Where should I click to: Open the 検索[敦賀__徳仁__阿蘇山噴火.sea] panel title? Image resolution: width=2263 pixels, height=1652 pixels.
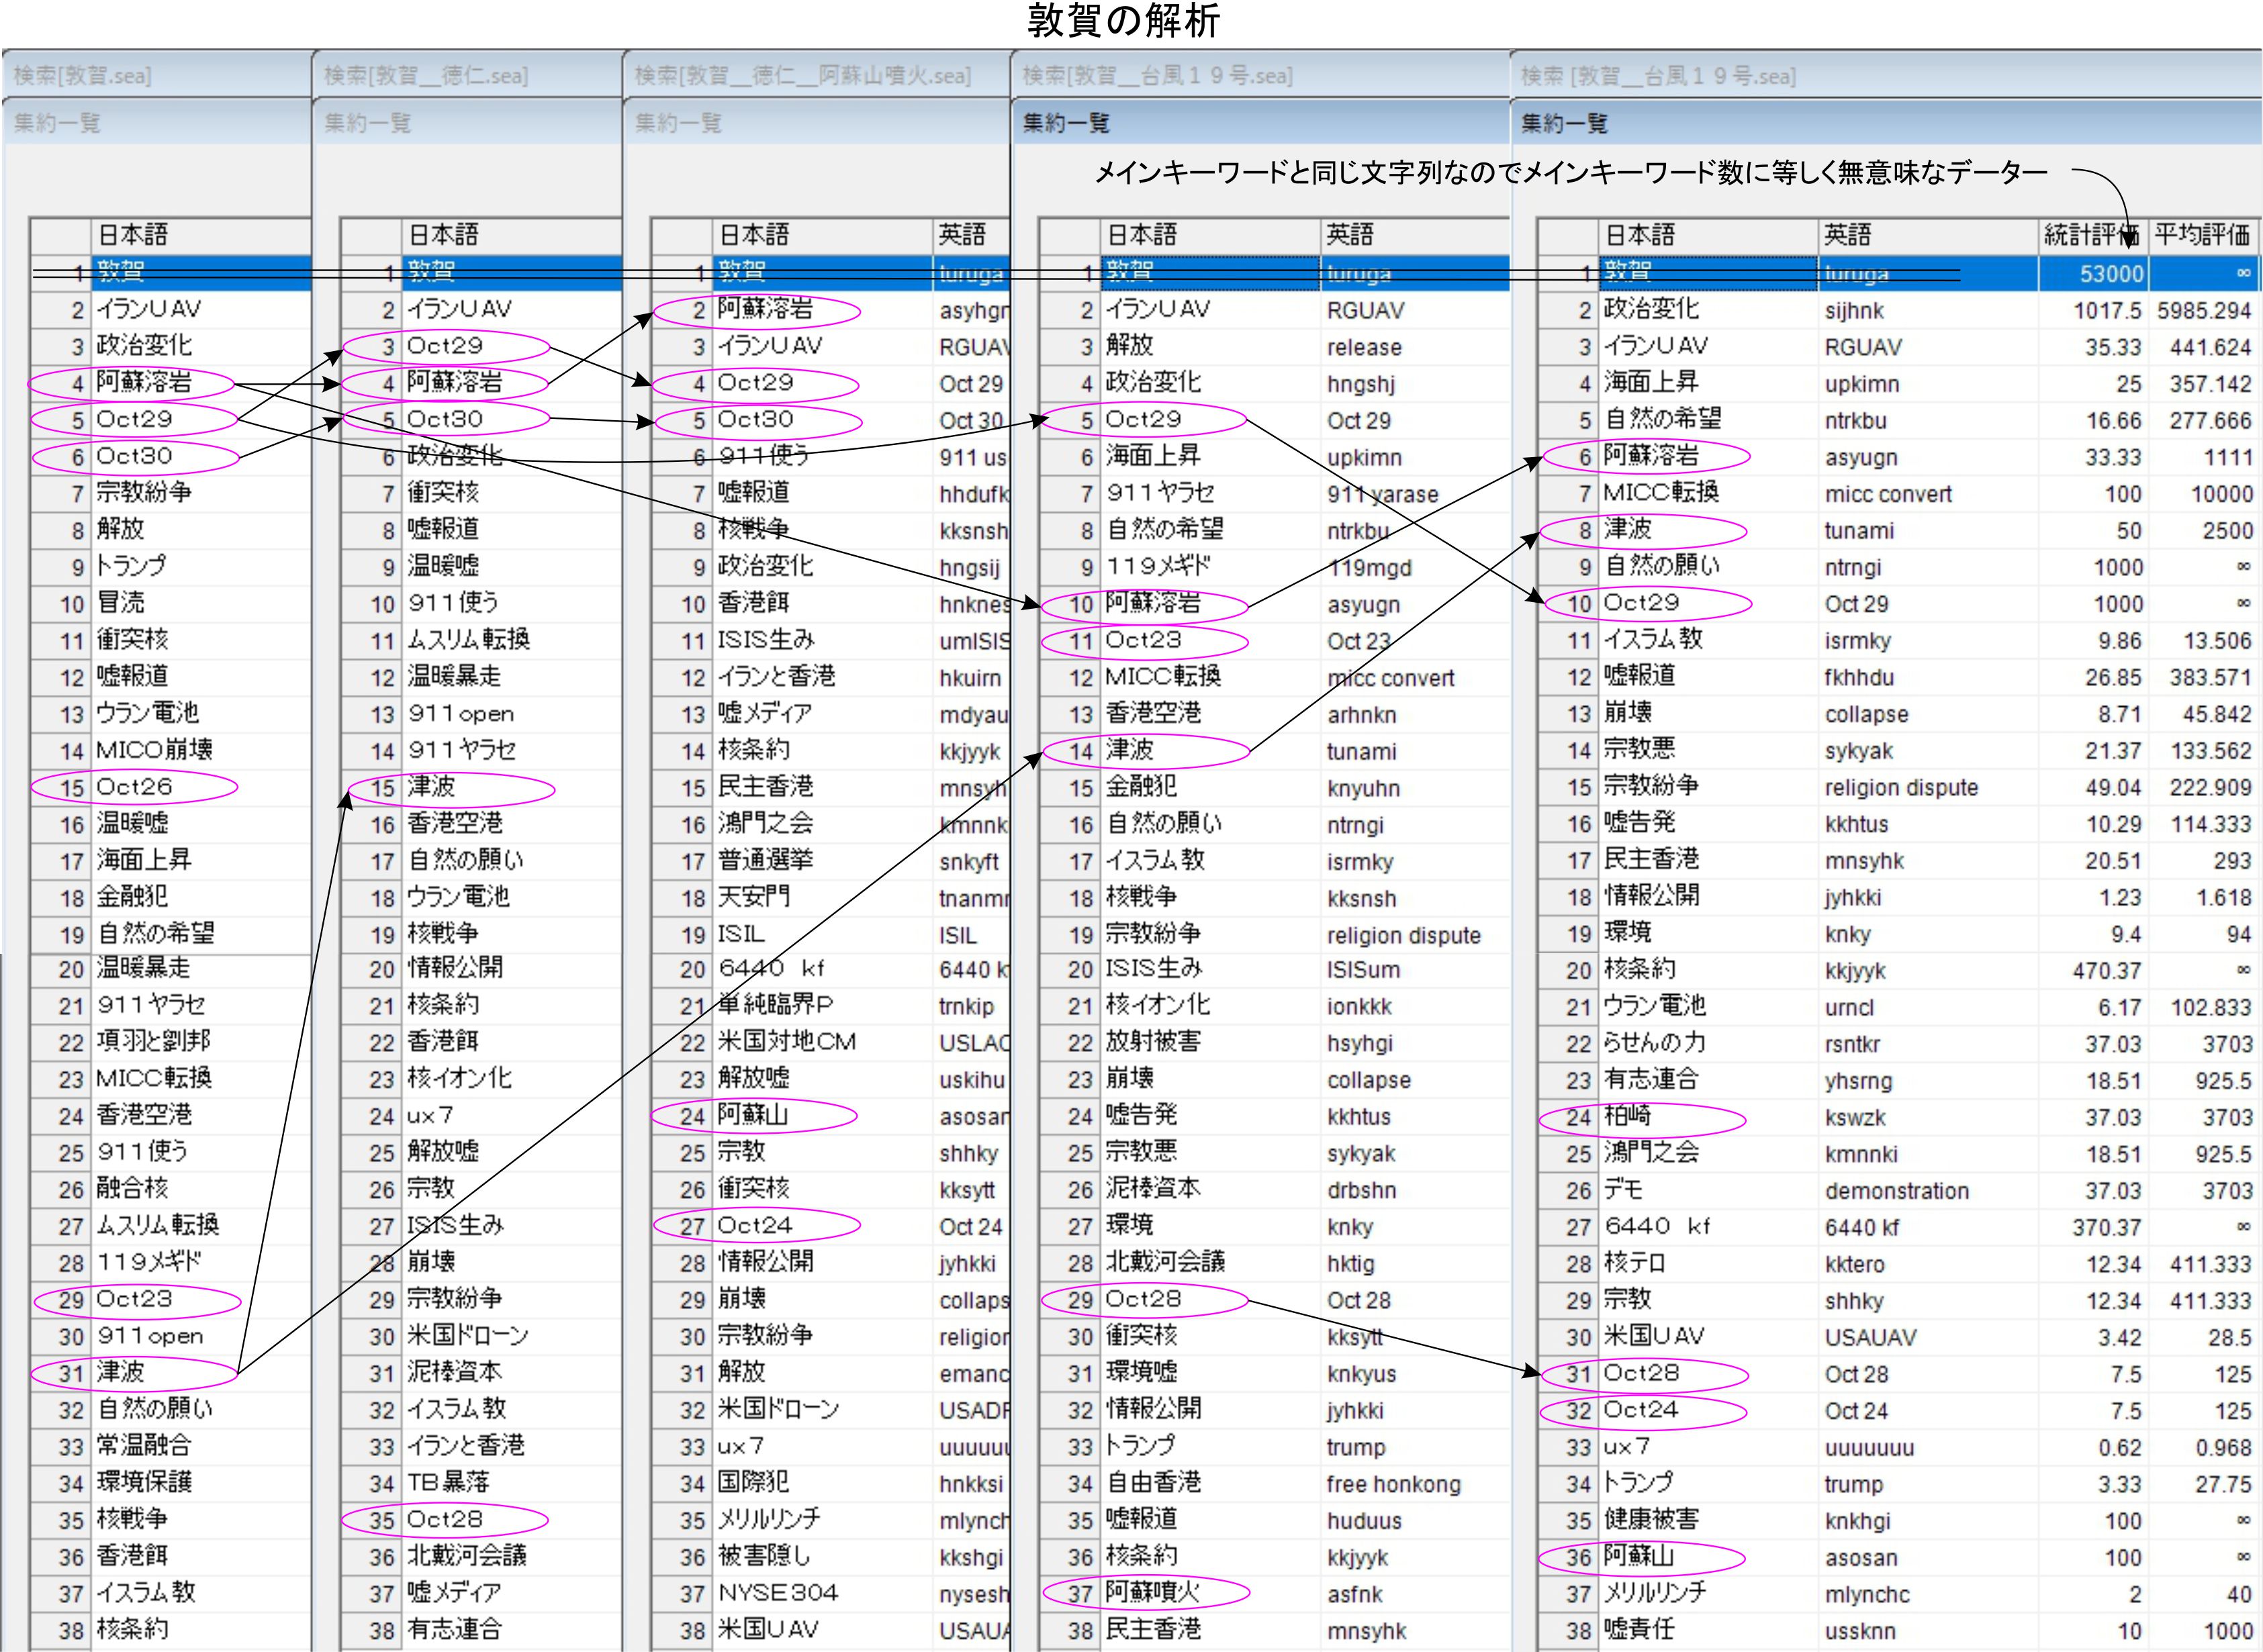point(802,76)
